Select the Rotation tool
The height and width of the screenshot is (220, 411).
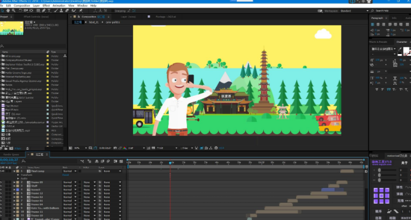pyautogui.click(x=21, y=10)
